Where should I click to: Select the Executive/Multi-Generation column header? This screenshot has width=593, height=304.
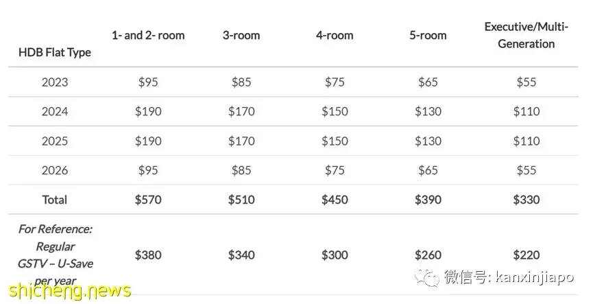pyautogui.click(x=527, y=35)
